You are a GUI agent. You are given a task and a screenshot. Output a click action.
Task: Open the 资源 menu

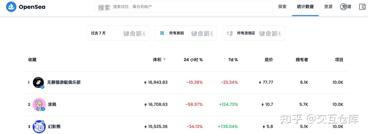tap(328, 7)
